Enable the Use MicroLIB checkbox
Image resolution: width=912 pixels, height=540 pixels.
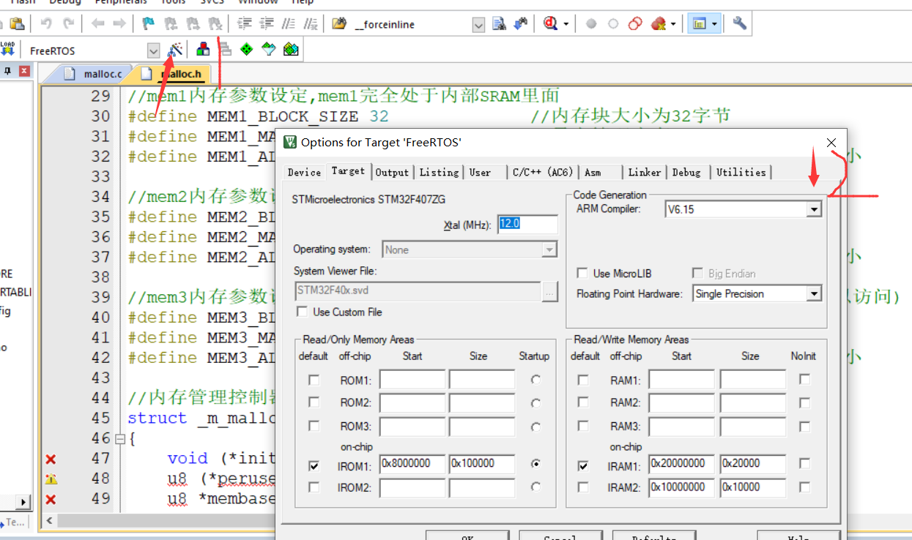coord(582,273)
